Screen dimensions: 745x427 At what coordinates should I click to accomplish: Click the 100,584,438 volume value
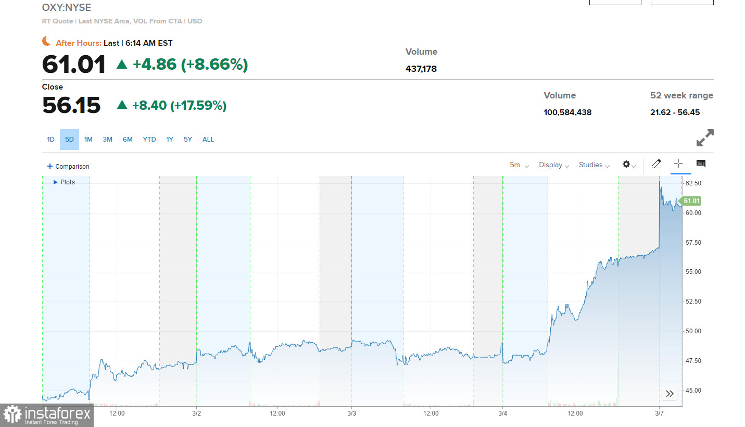(567, 112)
